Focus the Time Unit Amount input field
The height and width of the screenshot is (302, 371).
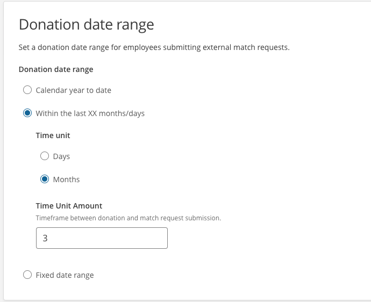point(102,238)
